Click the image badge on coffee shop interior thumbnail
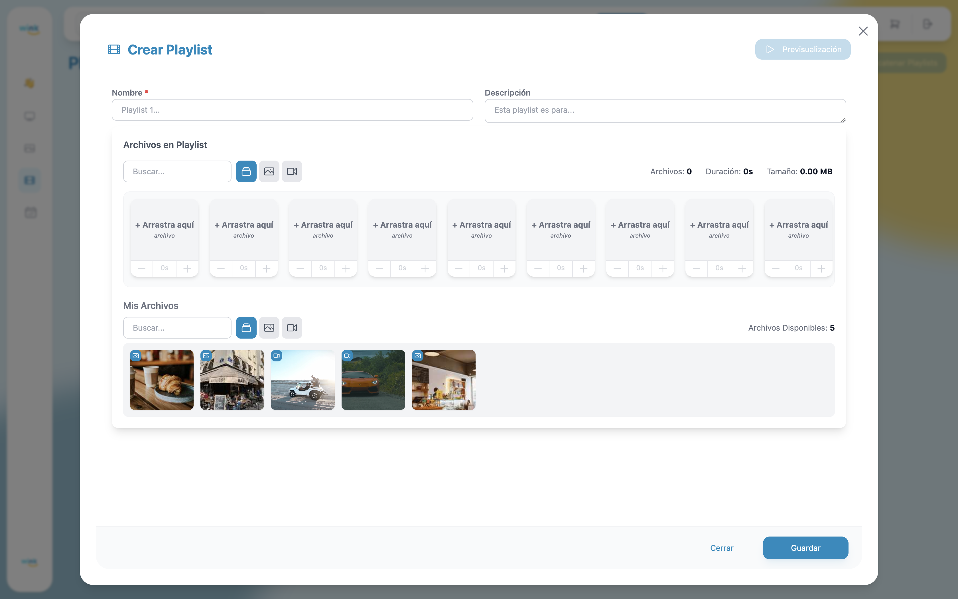Viewport: 958px width, 599px height. pyautogui.click(x=418, y=356)
